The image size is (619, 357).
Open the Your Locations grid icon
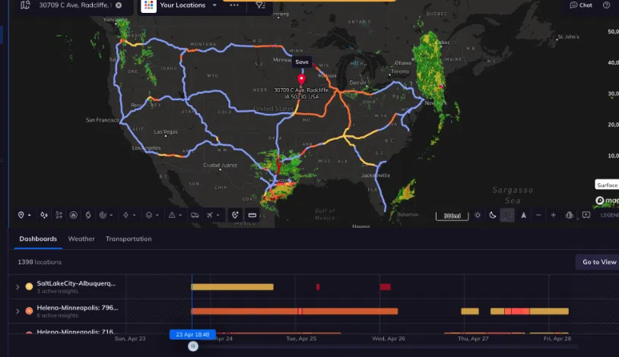[x=148, y=5]
